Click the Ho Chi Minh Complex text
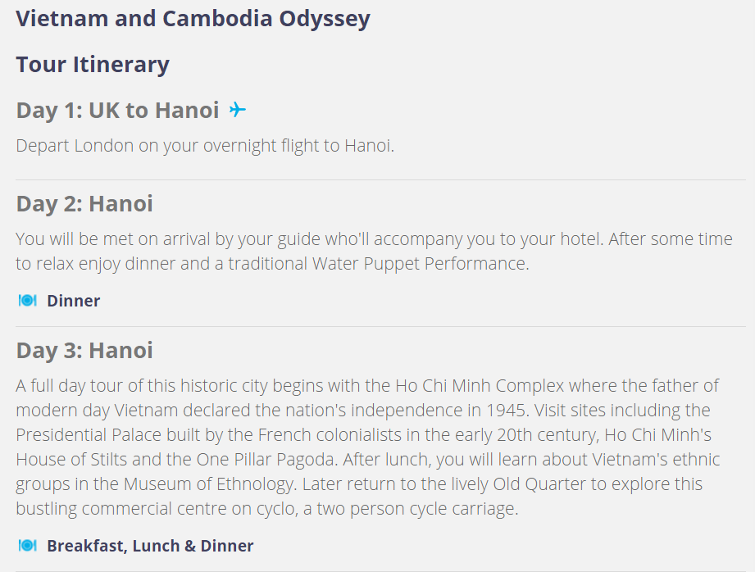The height and width of the screenshot is (572, 755). [480, 386]
